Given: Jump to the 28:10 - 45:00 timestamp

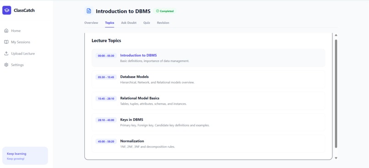Looking at the screenshot, I should point(106,120).
